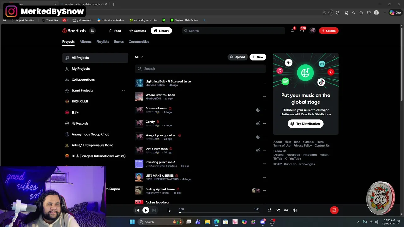Toggle shuffle in the player bar
Viewport: 404px width, 227px height.
coord(278,210)
